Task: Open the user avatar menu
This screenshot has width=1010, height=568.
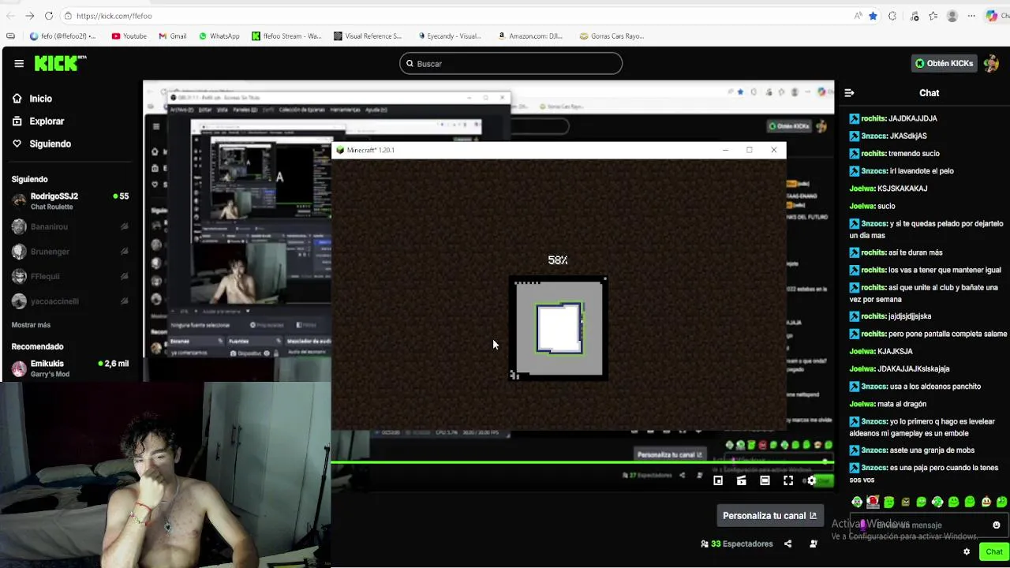Action: pyautogui.click(x=992, y=63)
